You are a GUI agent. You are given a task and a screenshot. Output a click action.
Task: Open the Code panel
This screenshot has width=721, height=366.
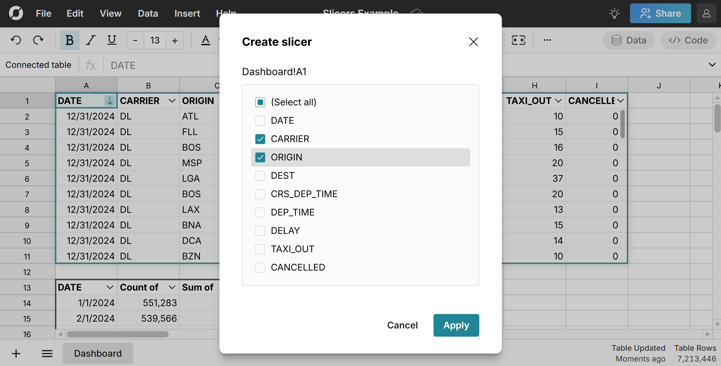pyautogui.click(x=689, y=40)
